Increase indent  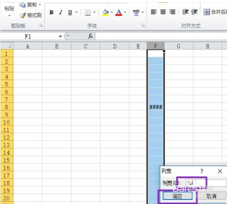pos(194,12)
